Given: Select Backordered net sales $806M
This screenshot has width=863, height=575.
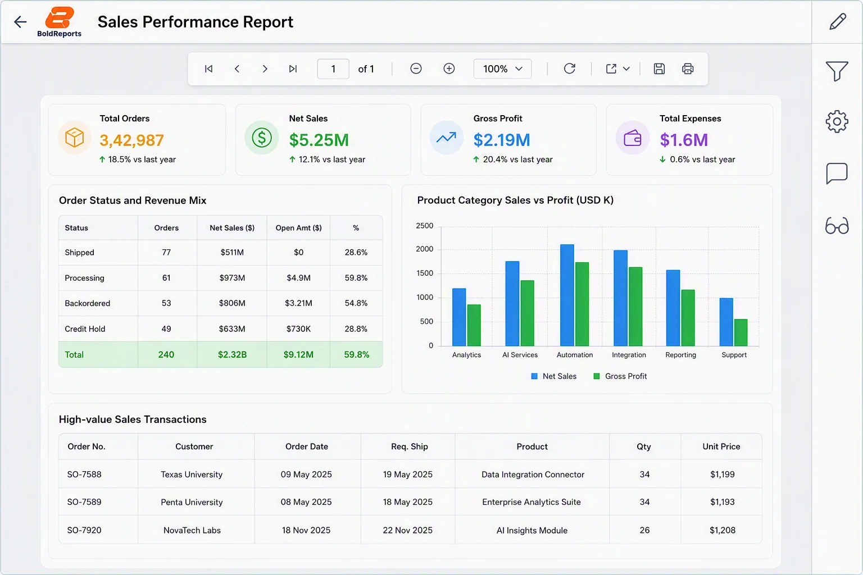Looking at the screenshot, I should [x=232, y=303].
